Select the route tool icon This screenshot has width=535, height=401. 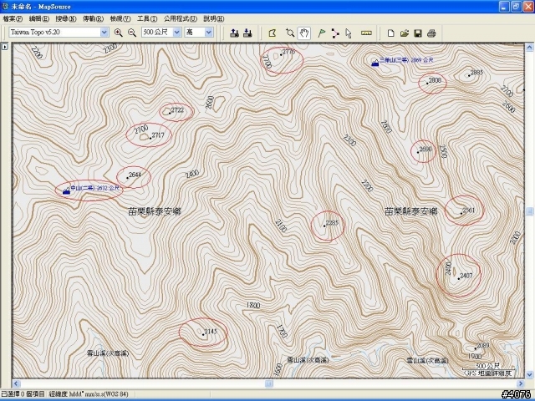(335, 33)
